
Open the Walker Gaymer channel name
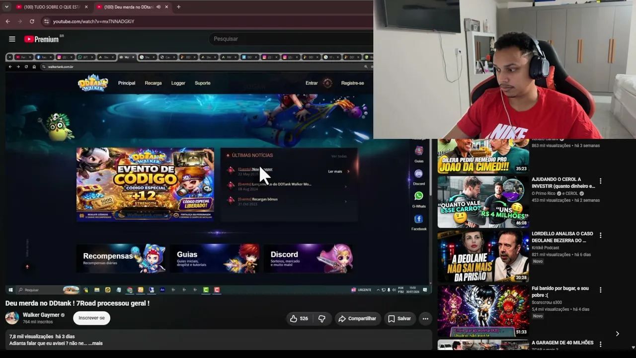pyautogui.click(x=41, y=315)
